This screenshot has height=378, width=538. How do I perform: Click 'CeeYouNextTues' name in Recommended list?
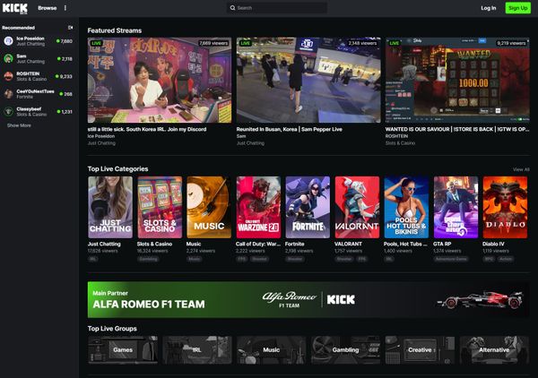click(x=35, y=91)
